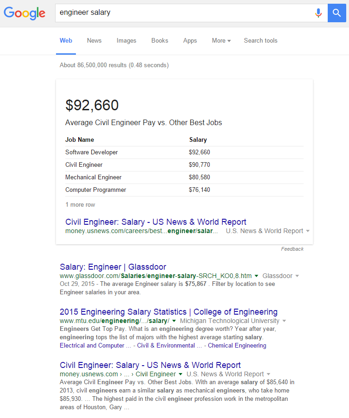The width and height of the screenshot is (349, 418).
Task: Expand the More dropdown menu
Action: point(221,41)
